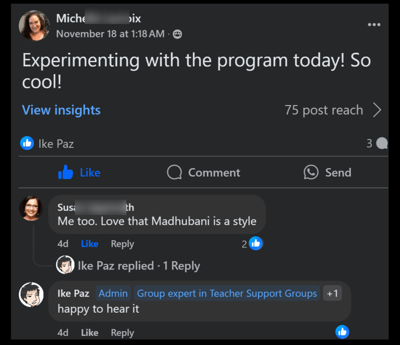Click the post author's profile picture
The image size is (400, 345).
click(x=34, y=25)
